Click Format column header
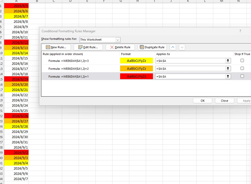The height and width of the screenshot is (184, 251). [x=126, y=54]
